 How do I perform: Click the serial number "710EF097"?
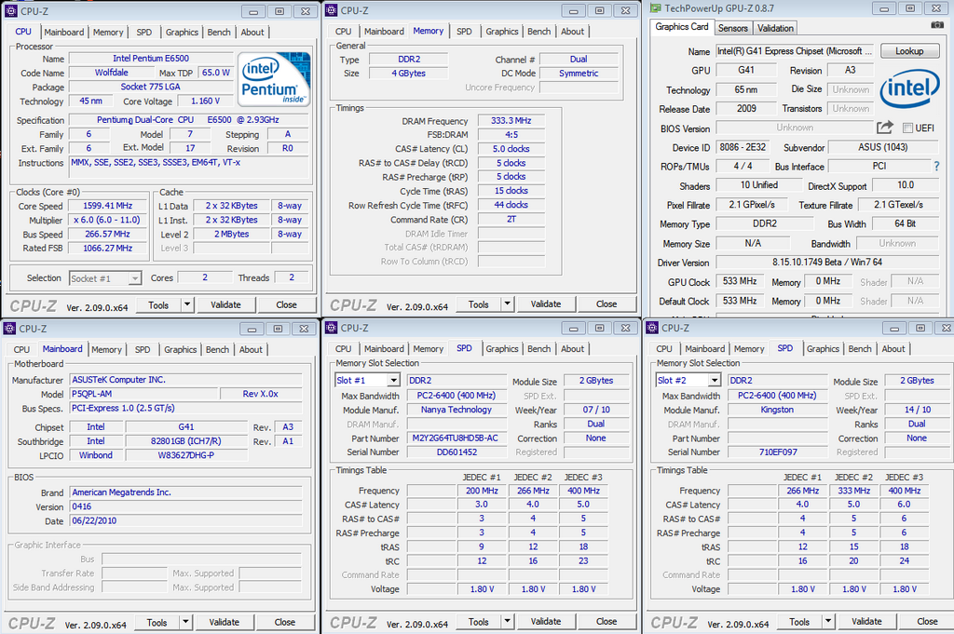(x=778, y=452)
